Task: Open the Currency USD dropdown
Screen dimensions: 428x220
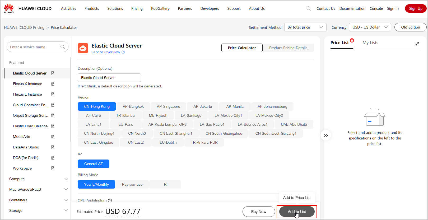Action: point(370,27)
